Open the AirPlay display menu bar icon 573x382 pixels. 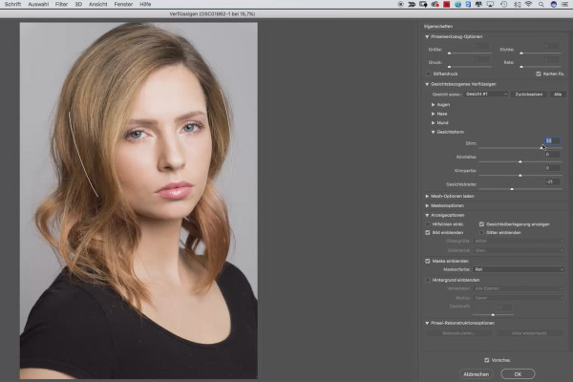tap(490, 5)
